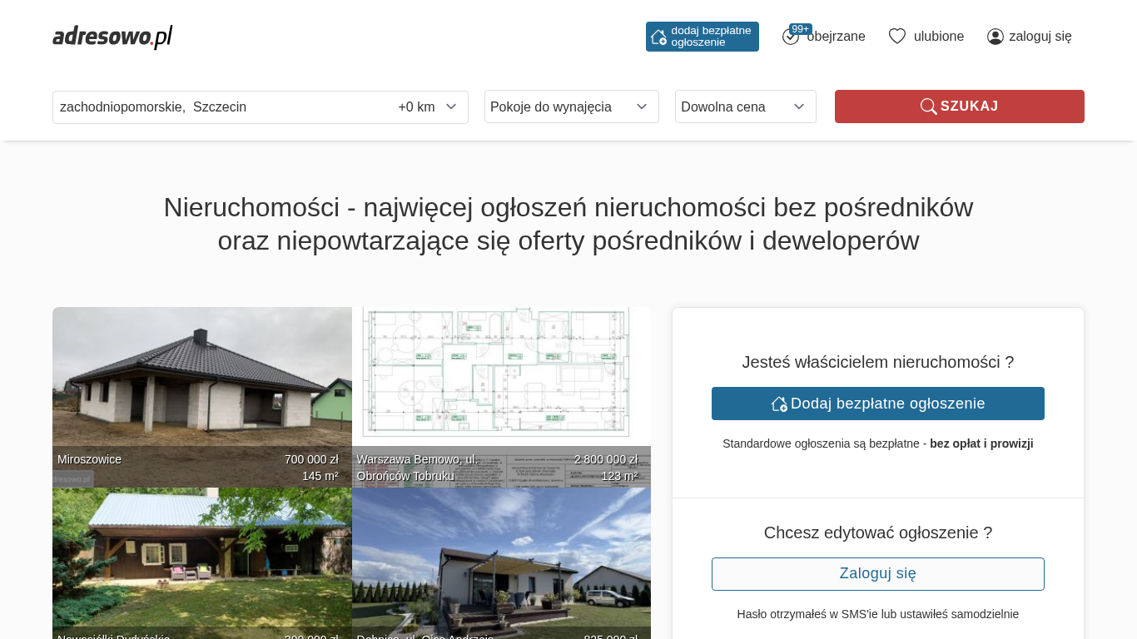The height and width of the screenshot is (639, 1137).
Task: Click the viewed listings checkmark icon
Action: tap(790, 37)
